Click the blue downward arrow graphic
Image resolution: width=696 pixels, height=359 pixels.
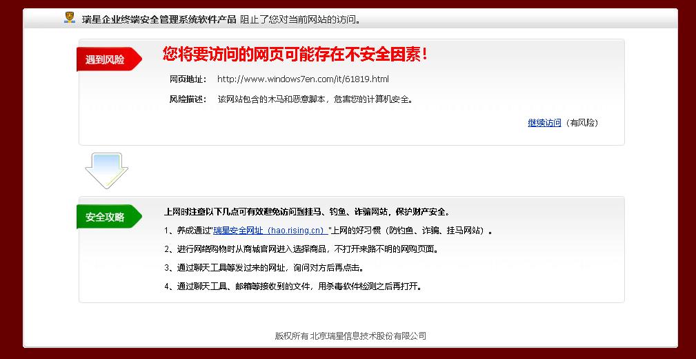(x=106, y=171)
